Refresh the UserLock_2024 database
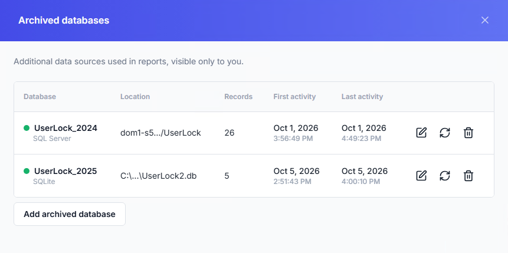Image resolution: width=508 pixels, height=253 pixels. 445,133
